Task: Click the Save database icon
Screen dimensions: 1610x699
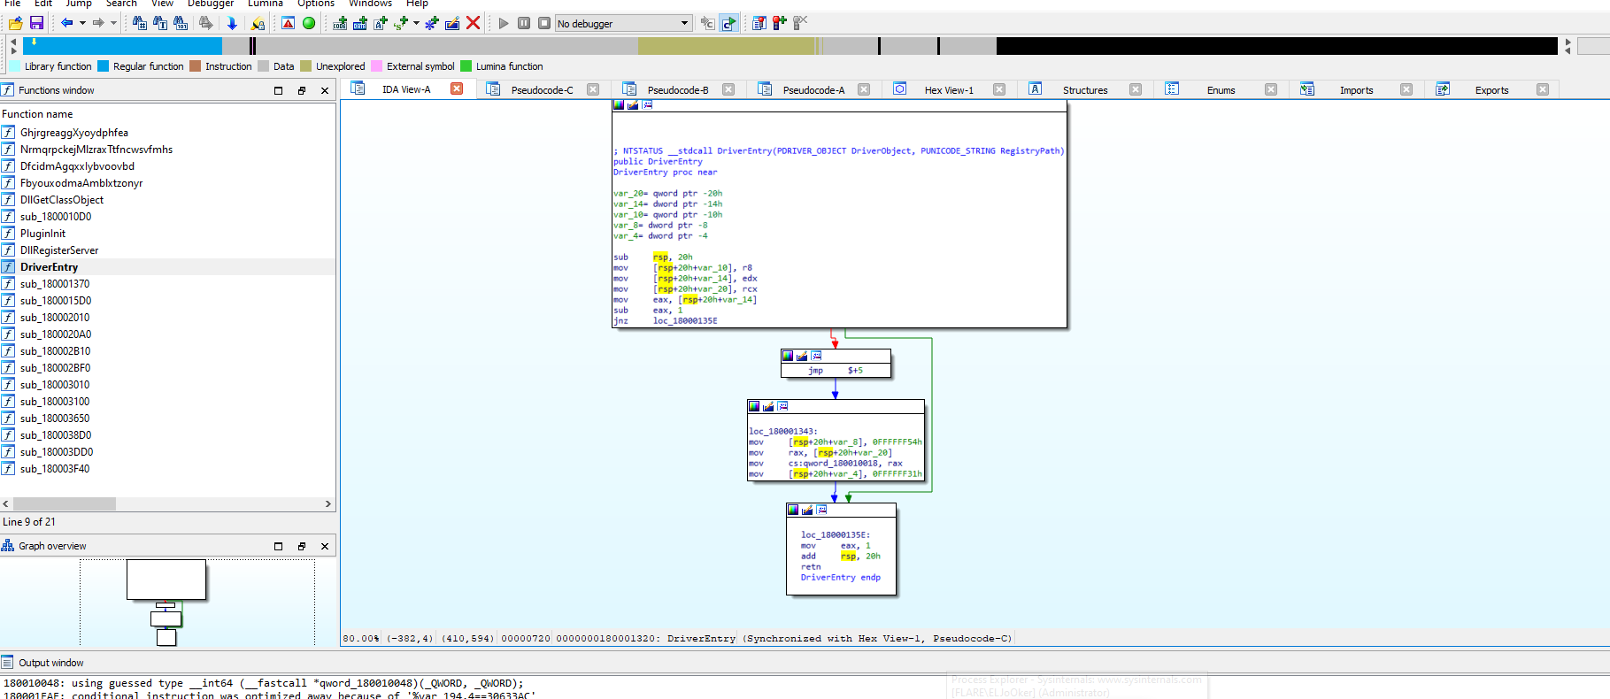Action: (x=36, y=23)
